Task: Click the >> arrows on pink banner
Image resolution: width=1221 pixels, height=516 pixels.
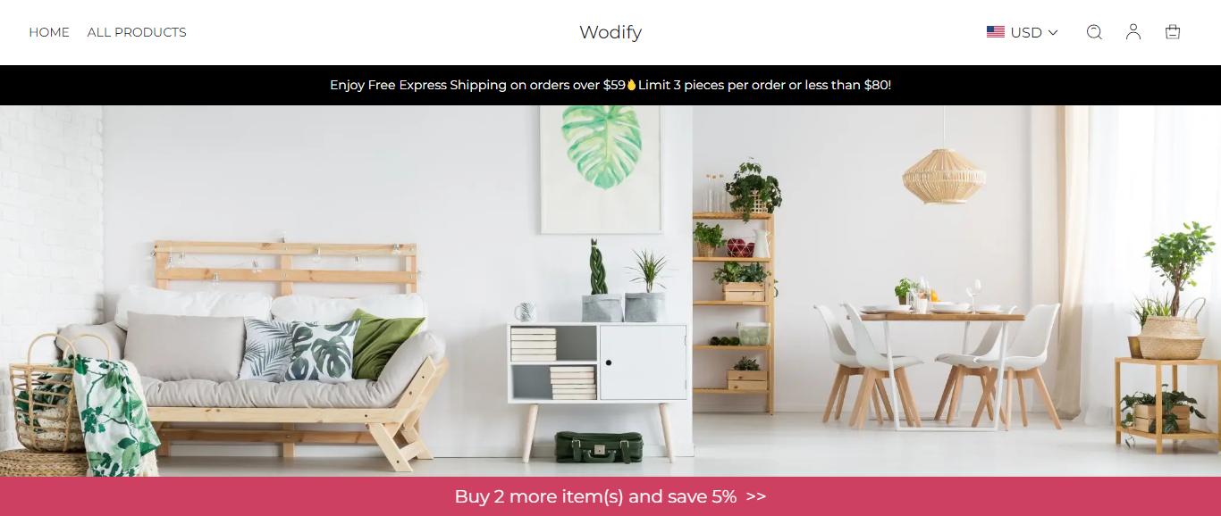Action: pyautogui.click(x=755, y=496)
